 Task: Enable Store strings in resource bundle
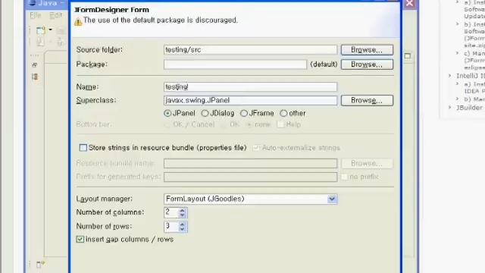coord(83,148)
